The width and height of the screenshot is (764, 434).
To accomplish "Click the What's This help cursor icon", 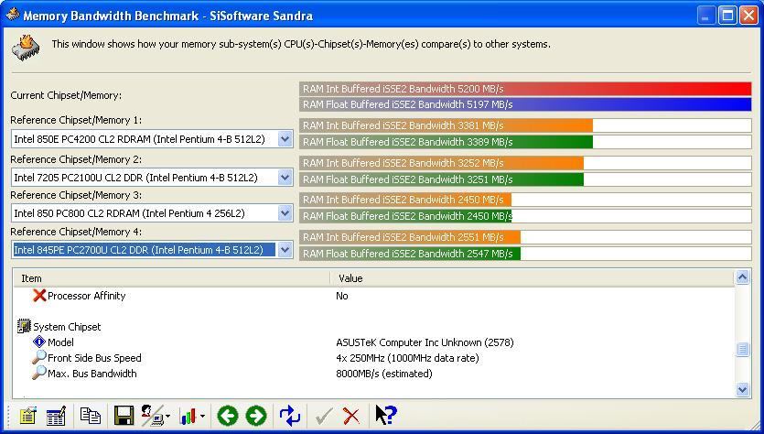I will point(386,416).
